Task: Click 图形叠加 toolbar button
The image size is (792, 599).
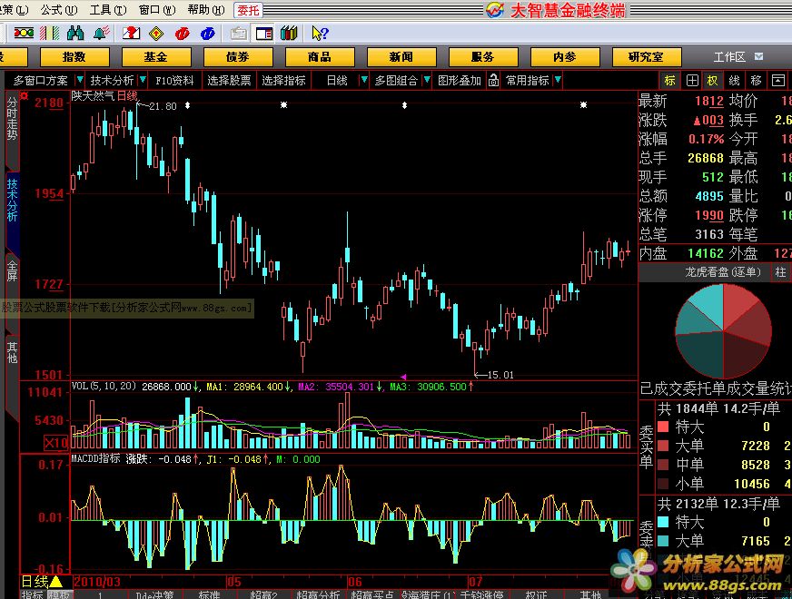Action: point(460,80)
